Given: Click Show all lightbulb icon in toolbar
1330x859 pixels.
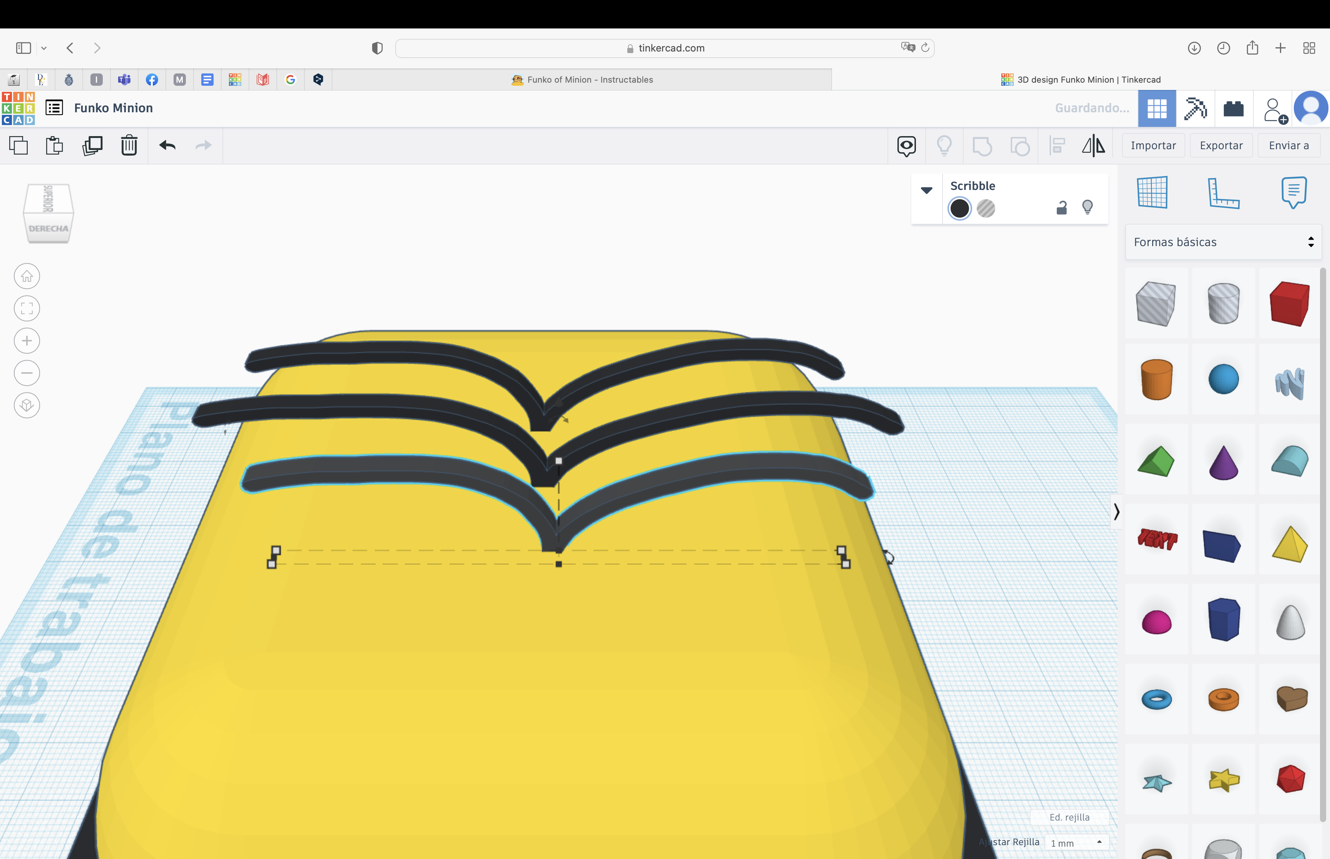Looking at the screenshot, I should [944, 146].
